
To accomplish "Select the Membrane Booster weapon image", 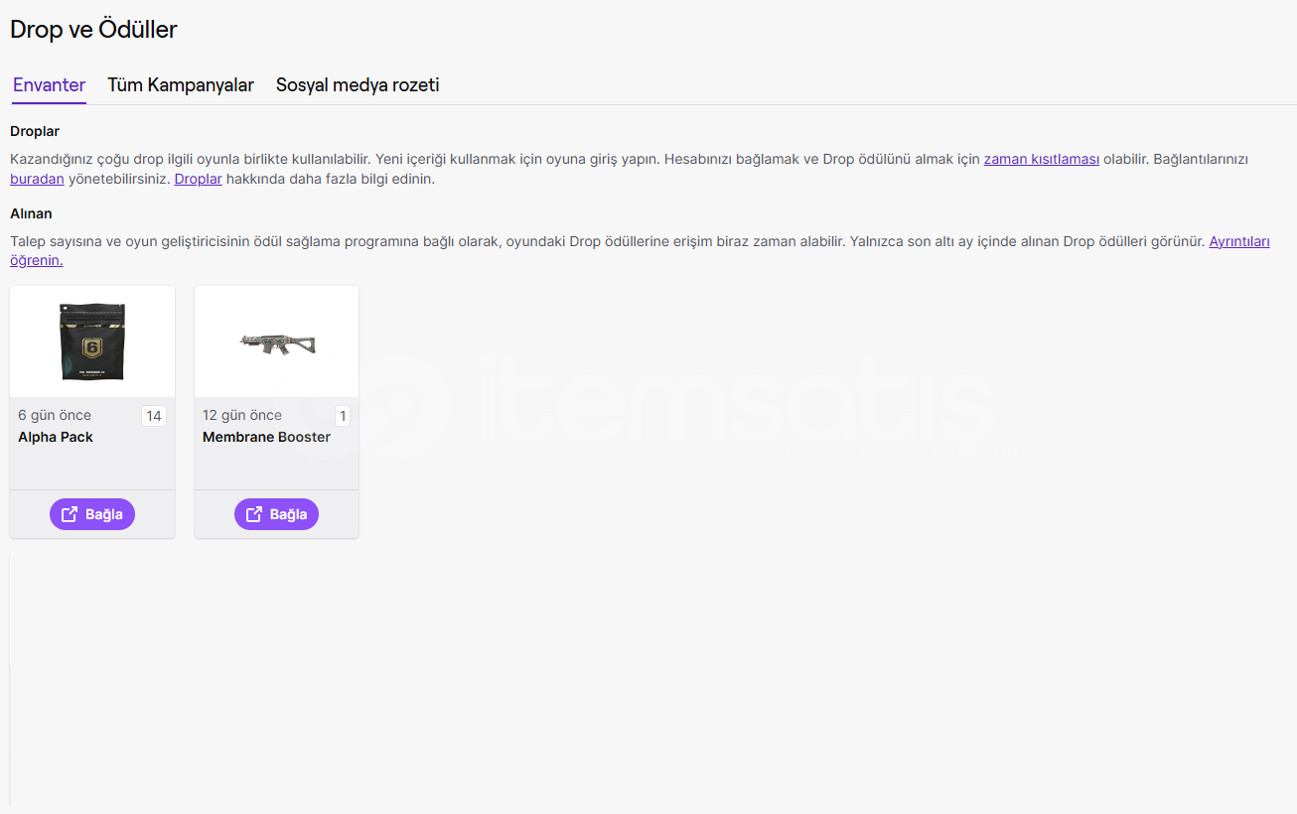I will (x=277, y=343).
